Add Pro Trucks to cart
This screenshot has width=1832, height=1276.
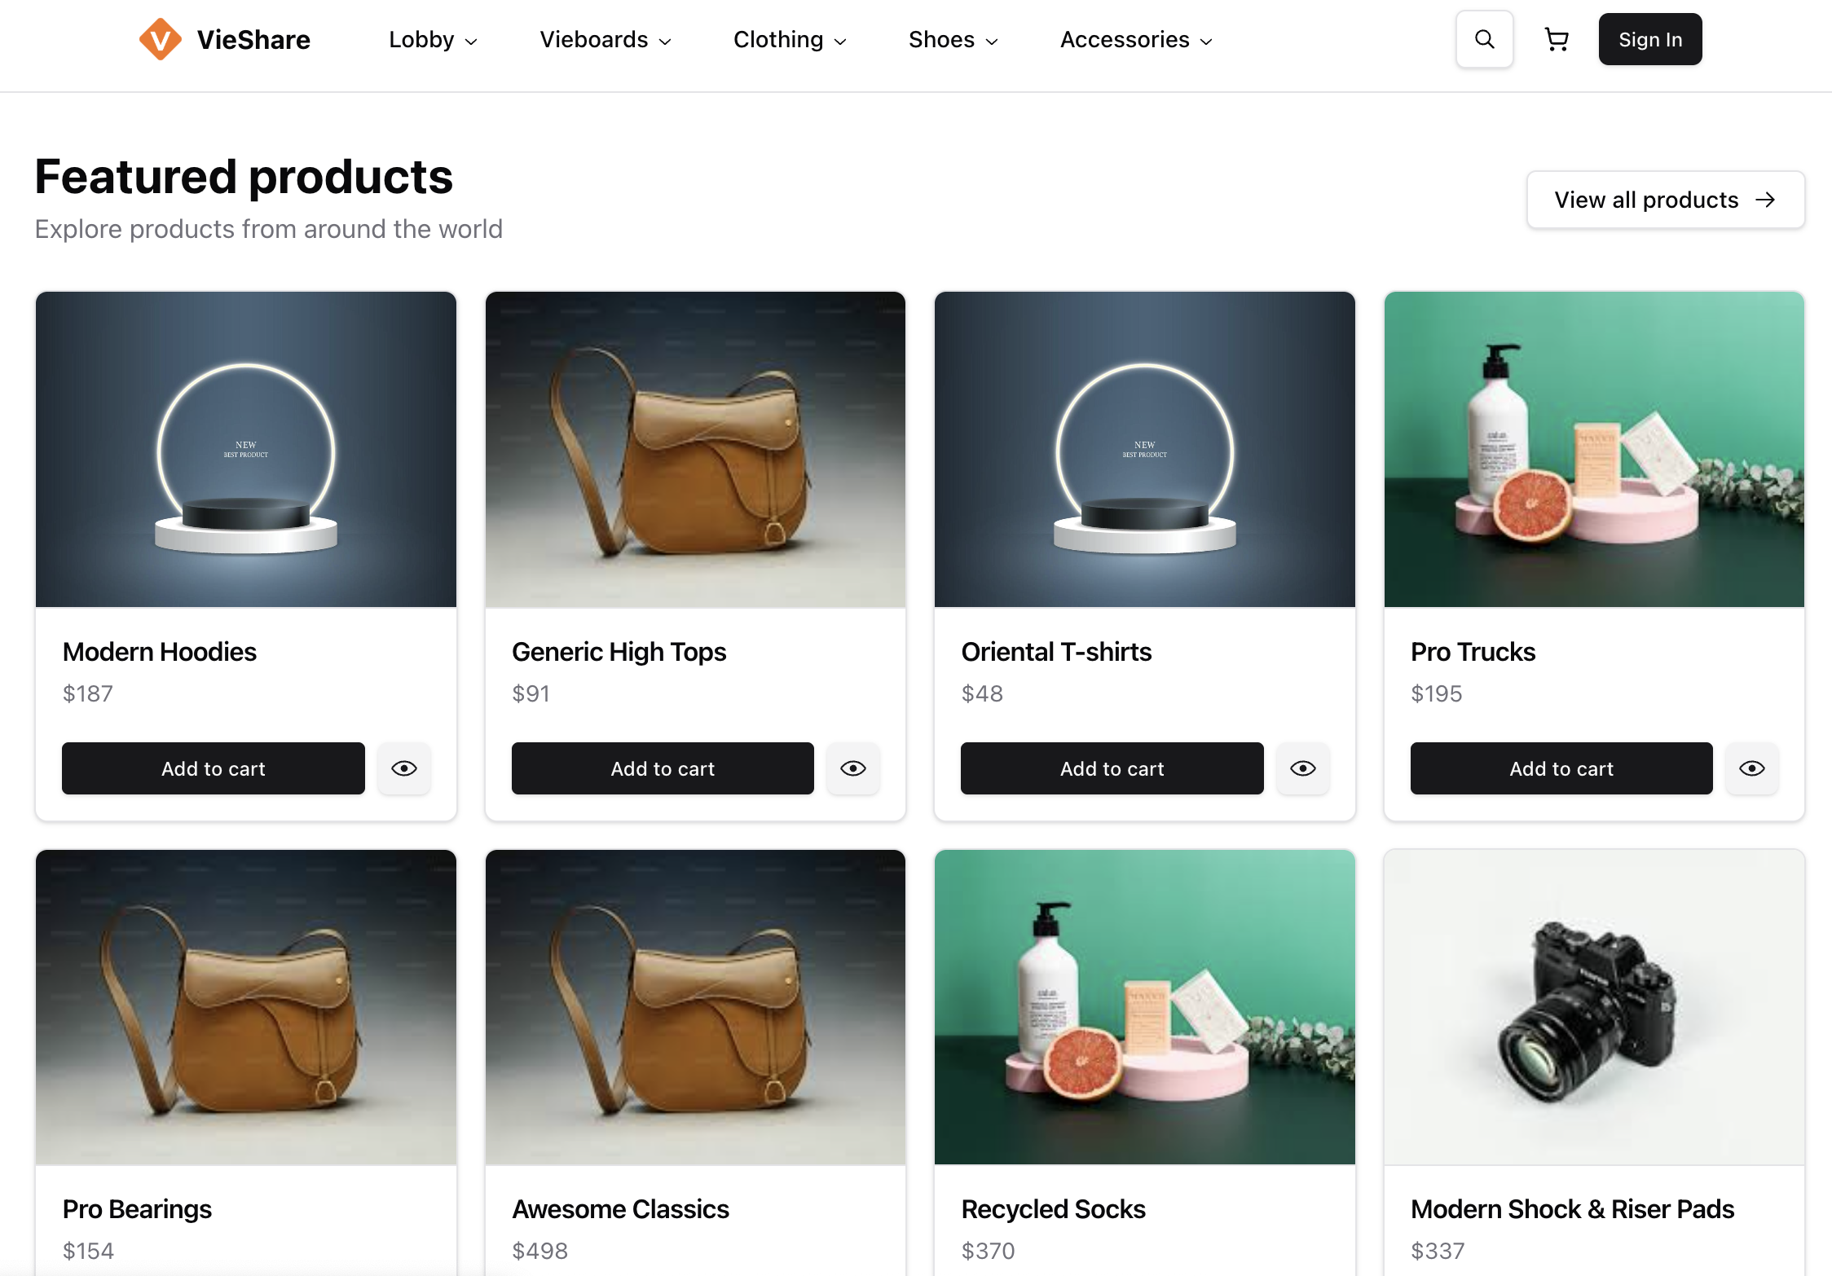tap(1561, 768)
